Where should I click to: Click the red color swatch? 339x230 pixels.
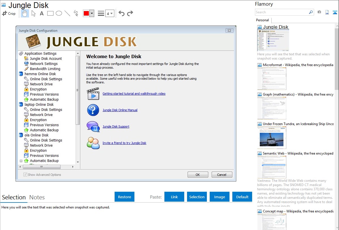click(x=86, y=13)
